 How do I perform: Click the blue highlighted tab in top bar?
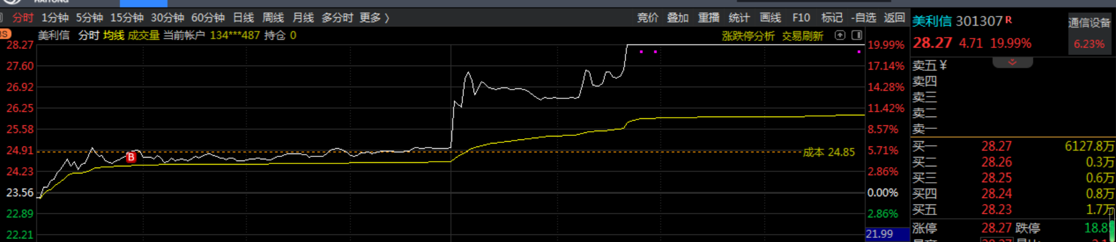tap(143, 4)
